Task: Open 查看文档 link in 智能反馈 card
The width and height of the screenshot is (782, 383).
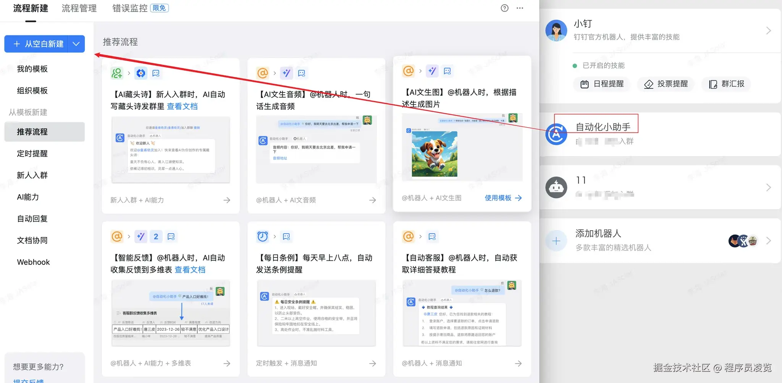Action: 190,270
